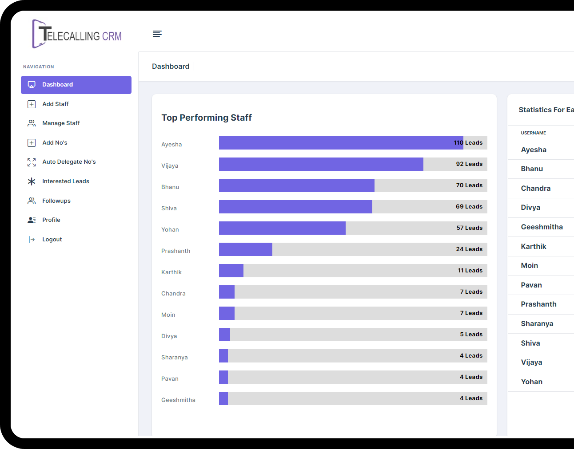
Task: Select Karthik row in statistics table
Action: tap(541, 247)
